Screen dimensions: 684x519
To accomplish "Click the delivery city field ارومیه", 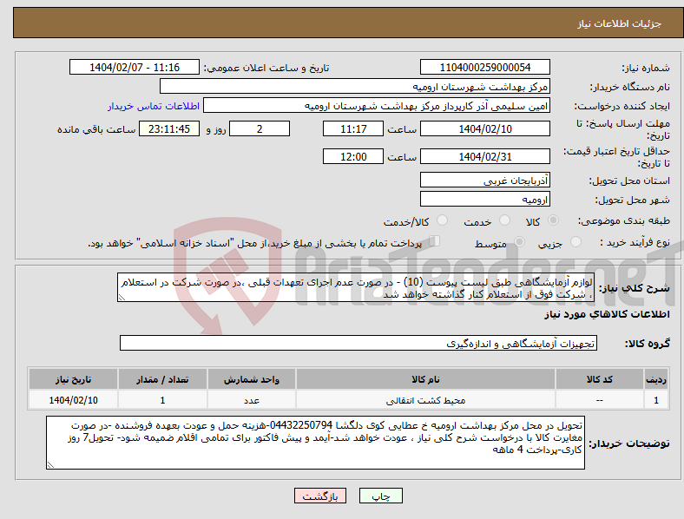I will pos(484,200).
